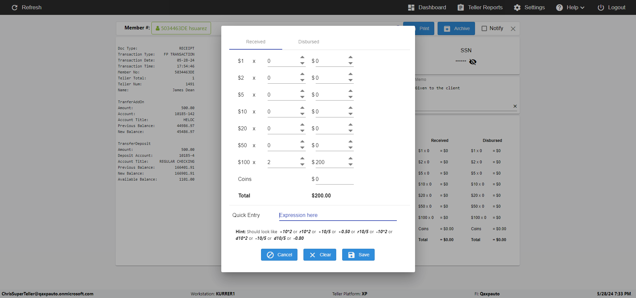Increase the $50 bill count
The height and width of the screenshot is (298, 636).
pos(302,142)
